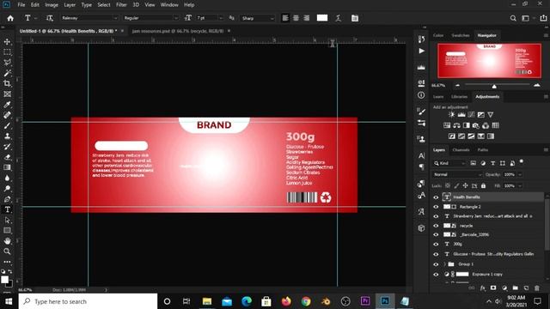Switch to the Swatches tab
The image size is (550, 309).
pyautogui.click(x=461, y=35)
